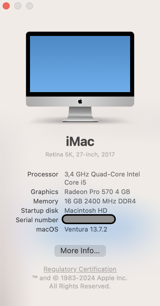The height and width of the screenshot is (306, 160).
Task: Click the iMac stand in the illustration
Action: [x=80, y=114]
